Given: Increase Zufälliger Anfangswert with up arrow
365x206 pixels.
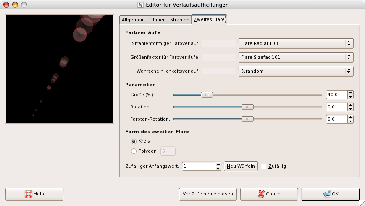Looking at the screenshot, I should pos(218,164).
